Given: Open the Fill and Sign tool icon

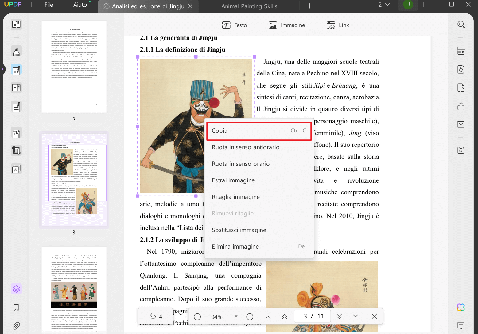Looking at the screenshot, I should [x=16, y=107].
